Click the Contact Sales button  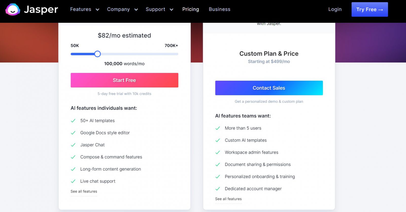click(x=269, y=88)
